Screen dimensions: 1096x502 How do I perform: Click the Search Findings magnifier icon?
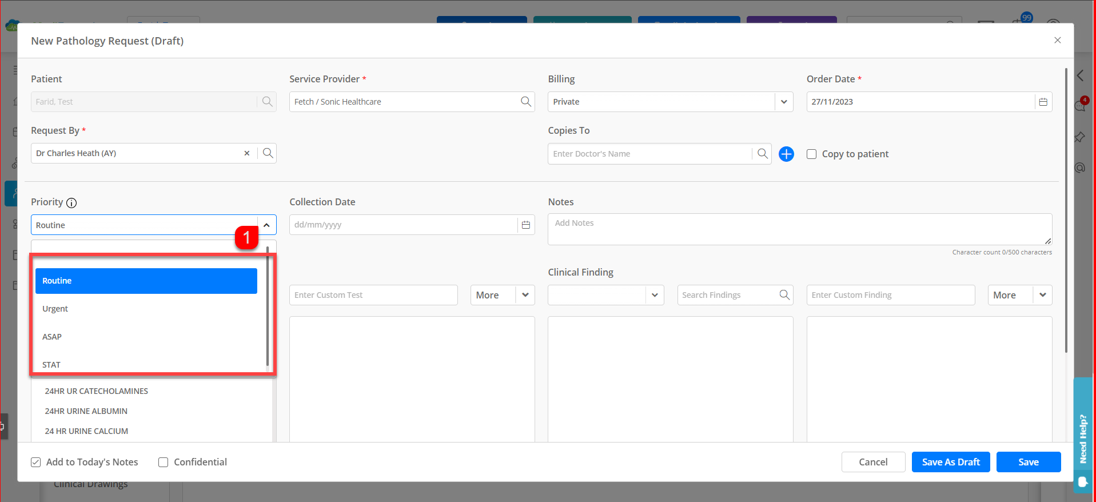pyautogui.click(x=784, y=295)
